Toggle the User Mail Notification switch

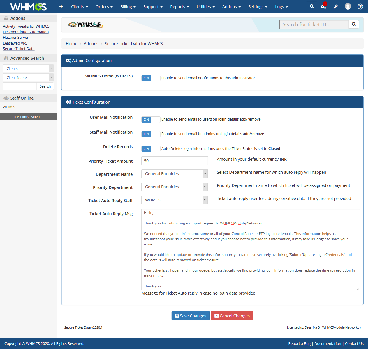(151, 119)
